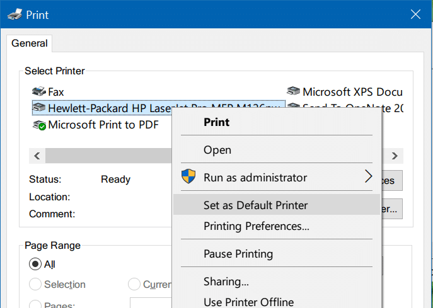This screenshot has height=308, width=433.
Task: Select the Fax printer name text
Action: click(56, 92)
